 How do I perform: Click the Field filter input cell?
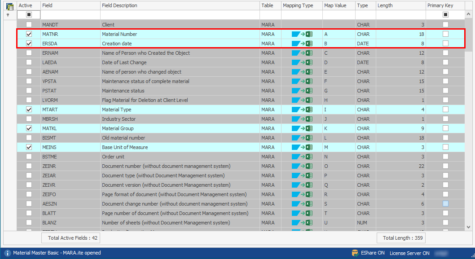tap(70, 15)
